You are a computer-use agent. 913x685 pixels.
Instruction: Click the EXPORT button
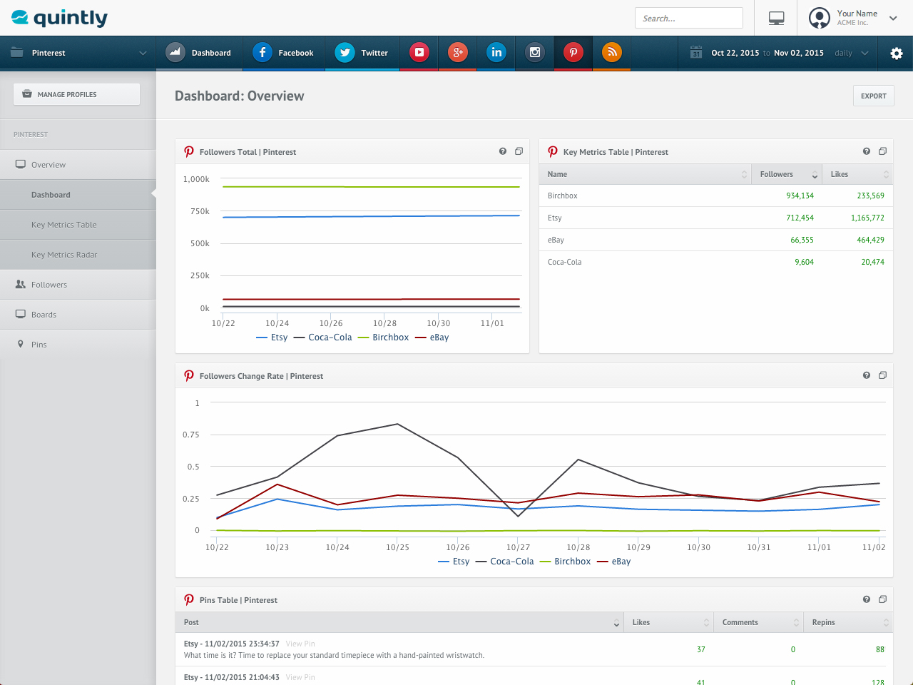point(874,96)
